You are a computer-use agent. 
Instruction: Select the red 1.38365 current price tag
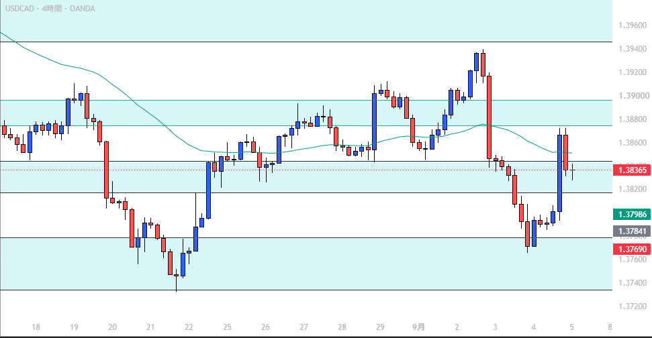(632, 170)
